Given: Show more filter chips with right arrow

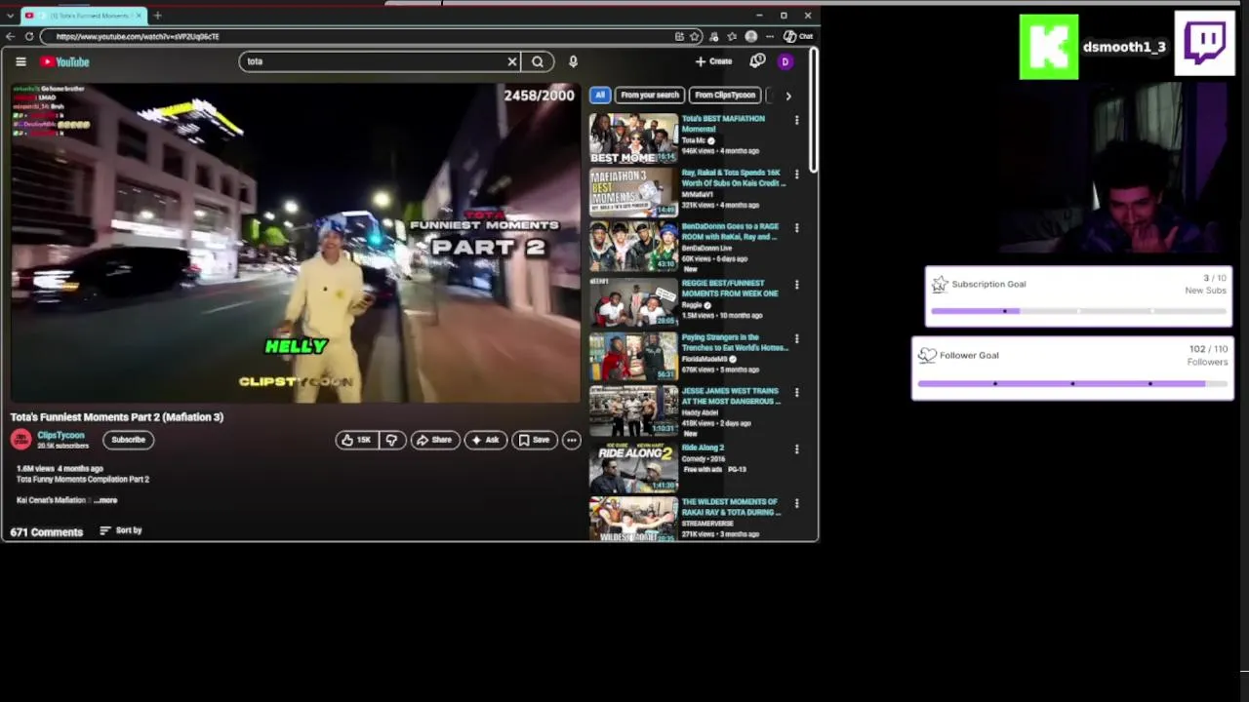Looking at the screenshot, I should [788, 96].
